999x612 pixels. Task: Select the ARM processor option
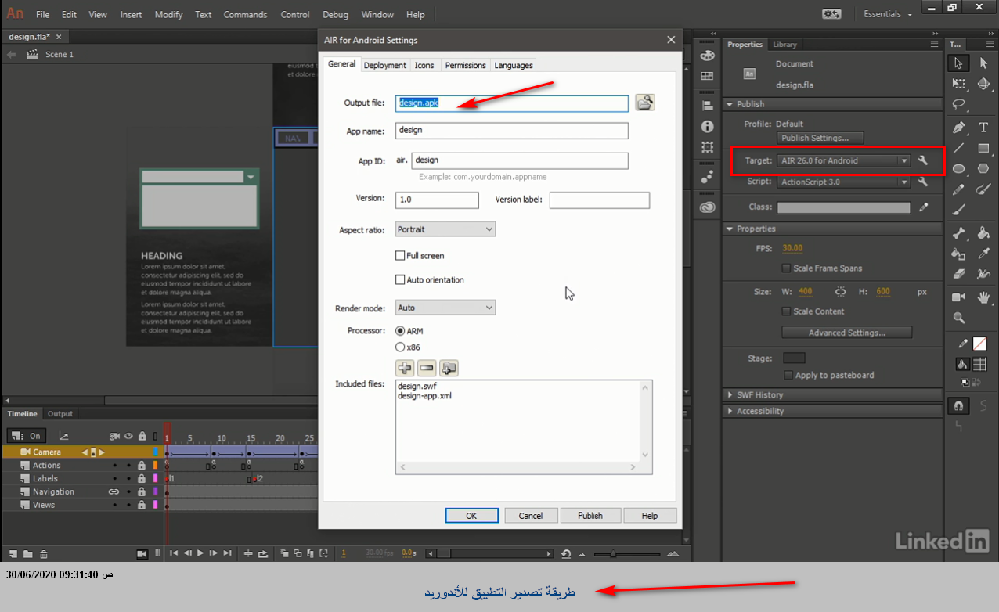pos(401,331)
